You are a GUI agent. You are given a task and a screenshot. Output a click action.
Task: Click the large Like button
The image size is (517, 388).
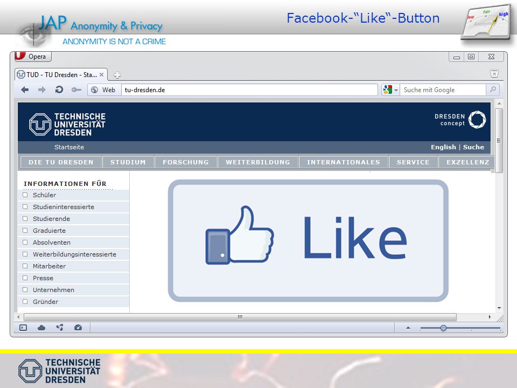tap(308, 240)
